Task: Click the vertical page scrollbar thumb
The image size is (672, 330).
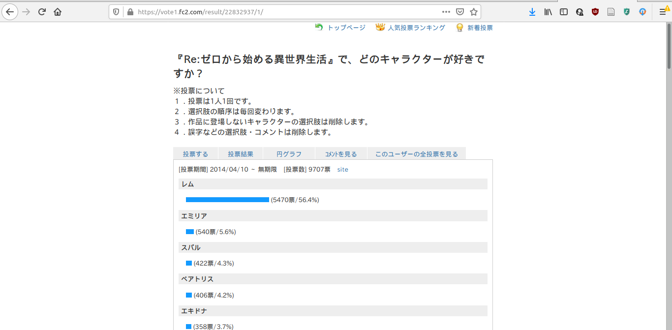Action: (x=669, y=47)
